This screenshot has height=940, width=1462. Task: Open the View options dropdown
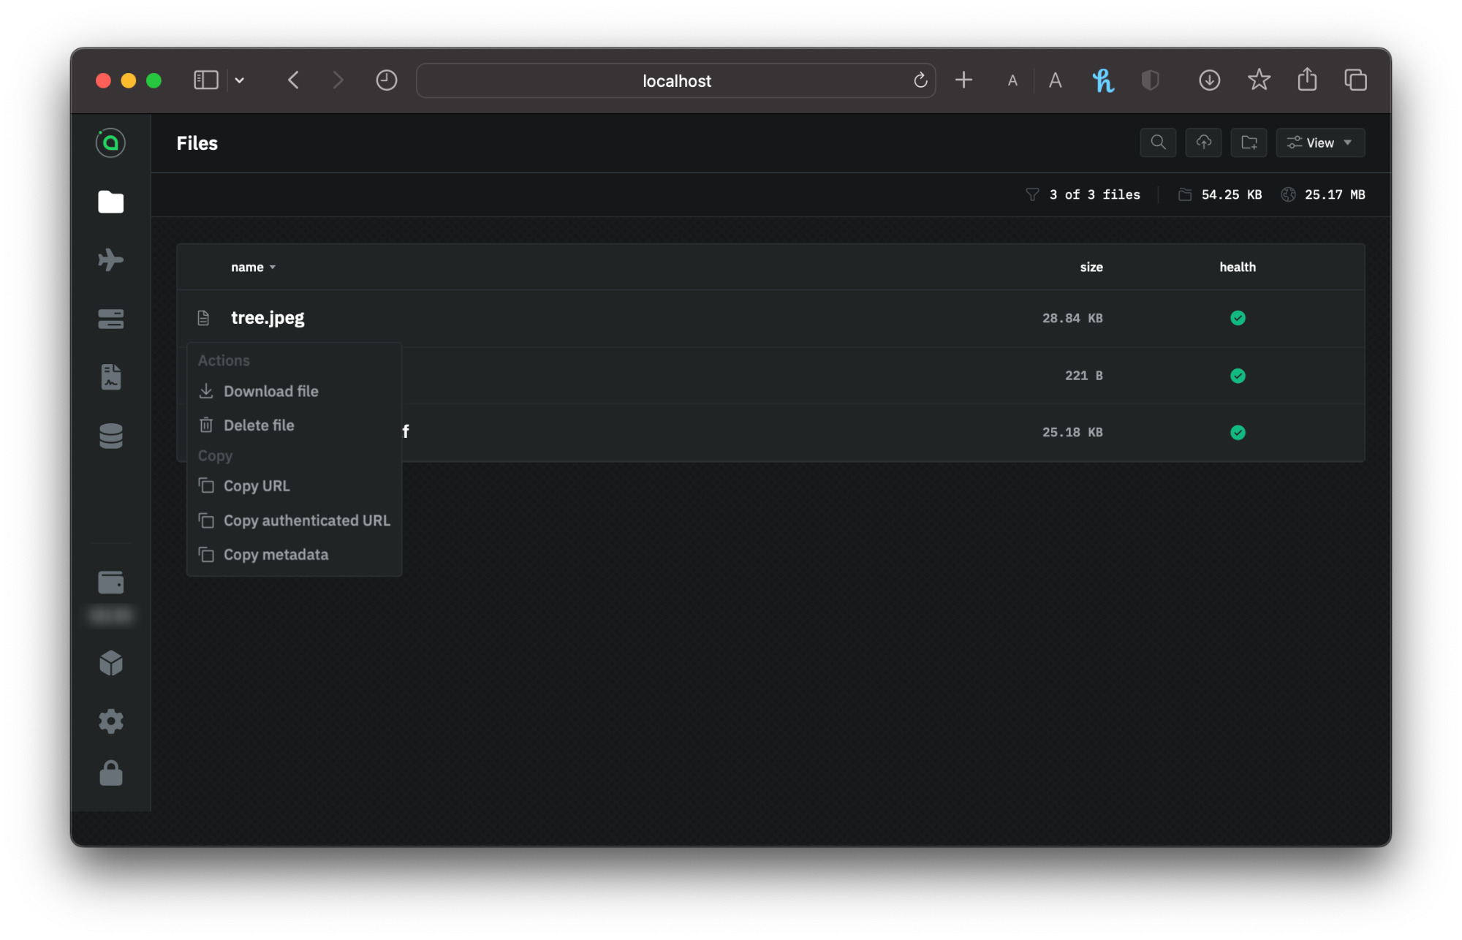(1320, 143)
